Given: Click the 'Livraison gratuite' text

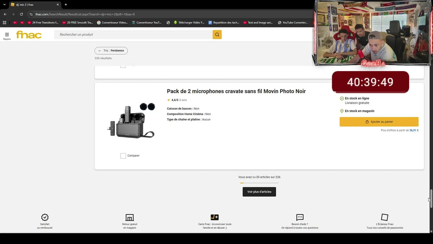Looking at the screenshot, I should [x=357, y=103].
